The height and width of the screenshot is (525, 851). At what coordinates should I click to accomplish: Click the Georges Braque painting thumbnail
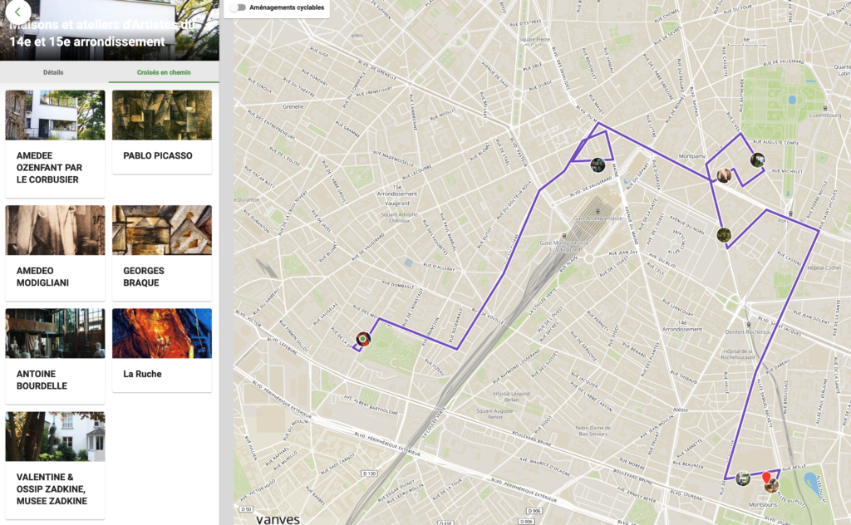(x=161, y=230)
